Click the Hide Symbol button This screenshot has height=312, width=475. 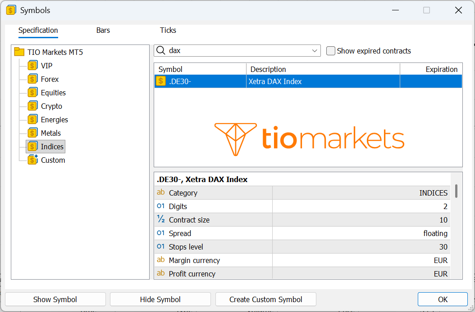tap(160, 299)
